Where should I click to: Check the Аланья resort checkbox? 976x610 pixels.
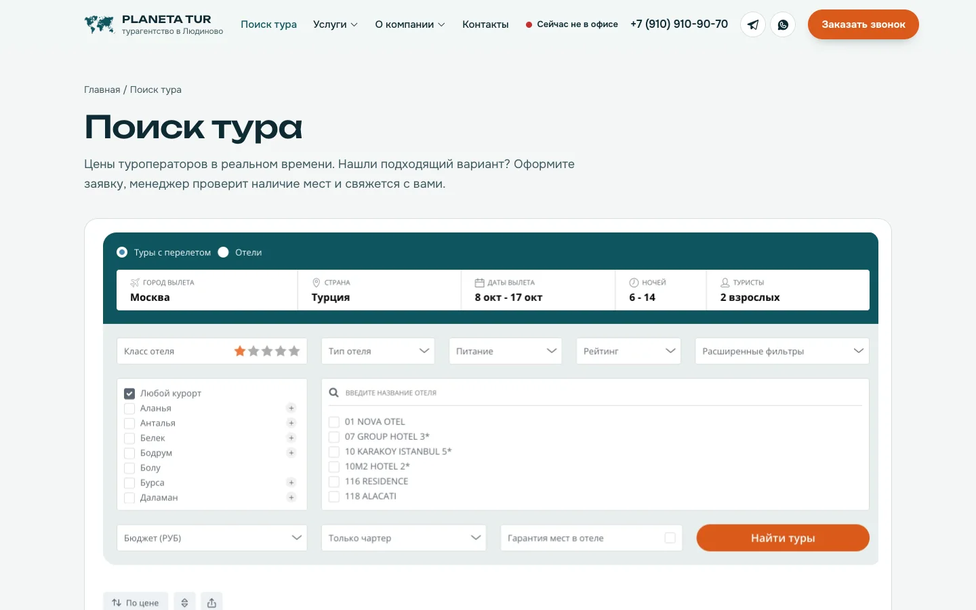pyautogui.click(x=129, y=408)
